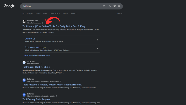Image resolution: width=186 pixels, height=105 pixels.
Task: Click Behance favicon of Tool Desing result
Action: [24, 95]
